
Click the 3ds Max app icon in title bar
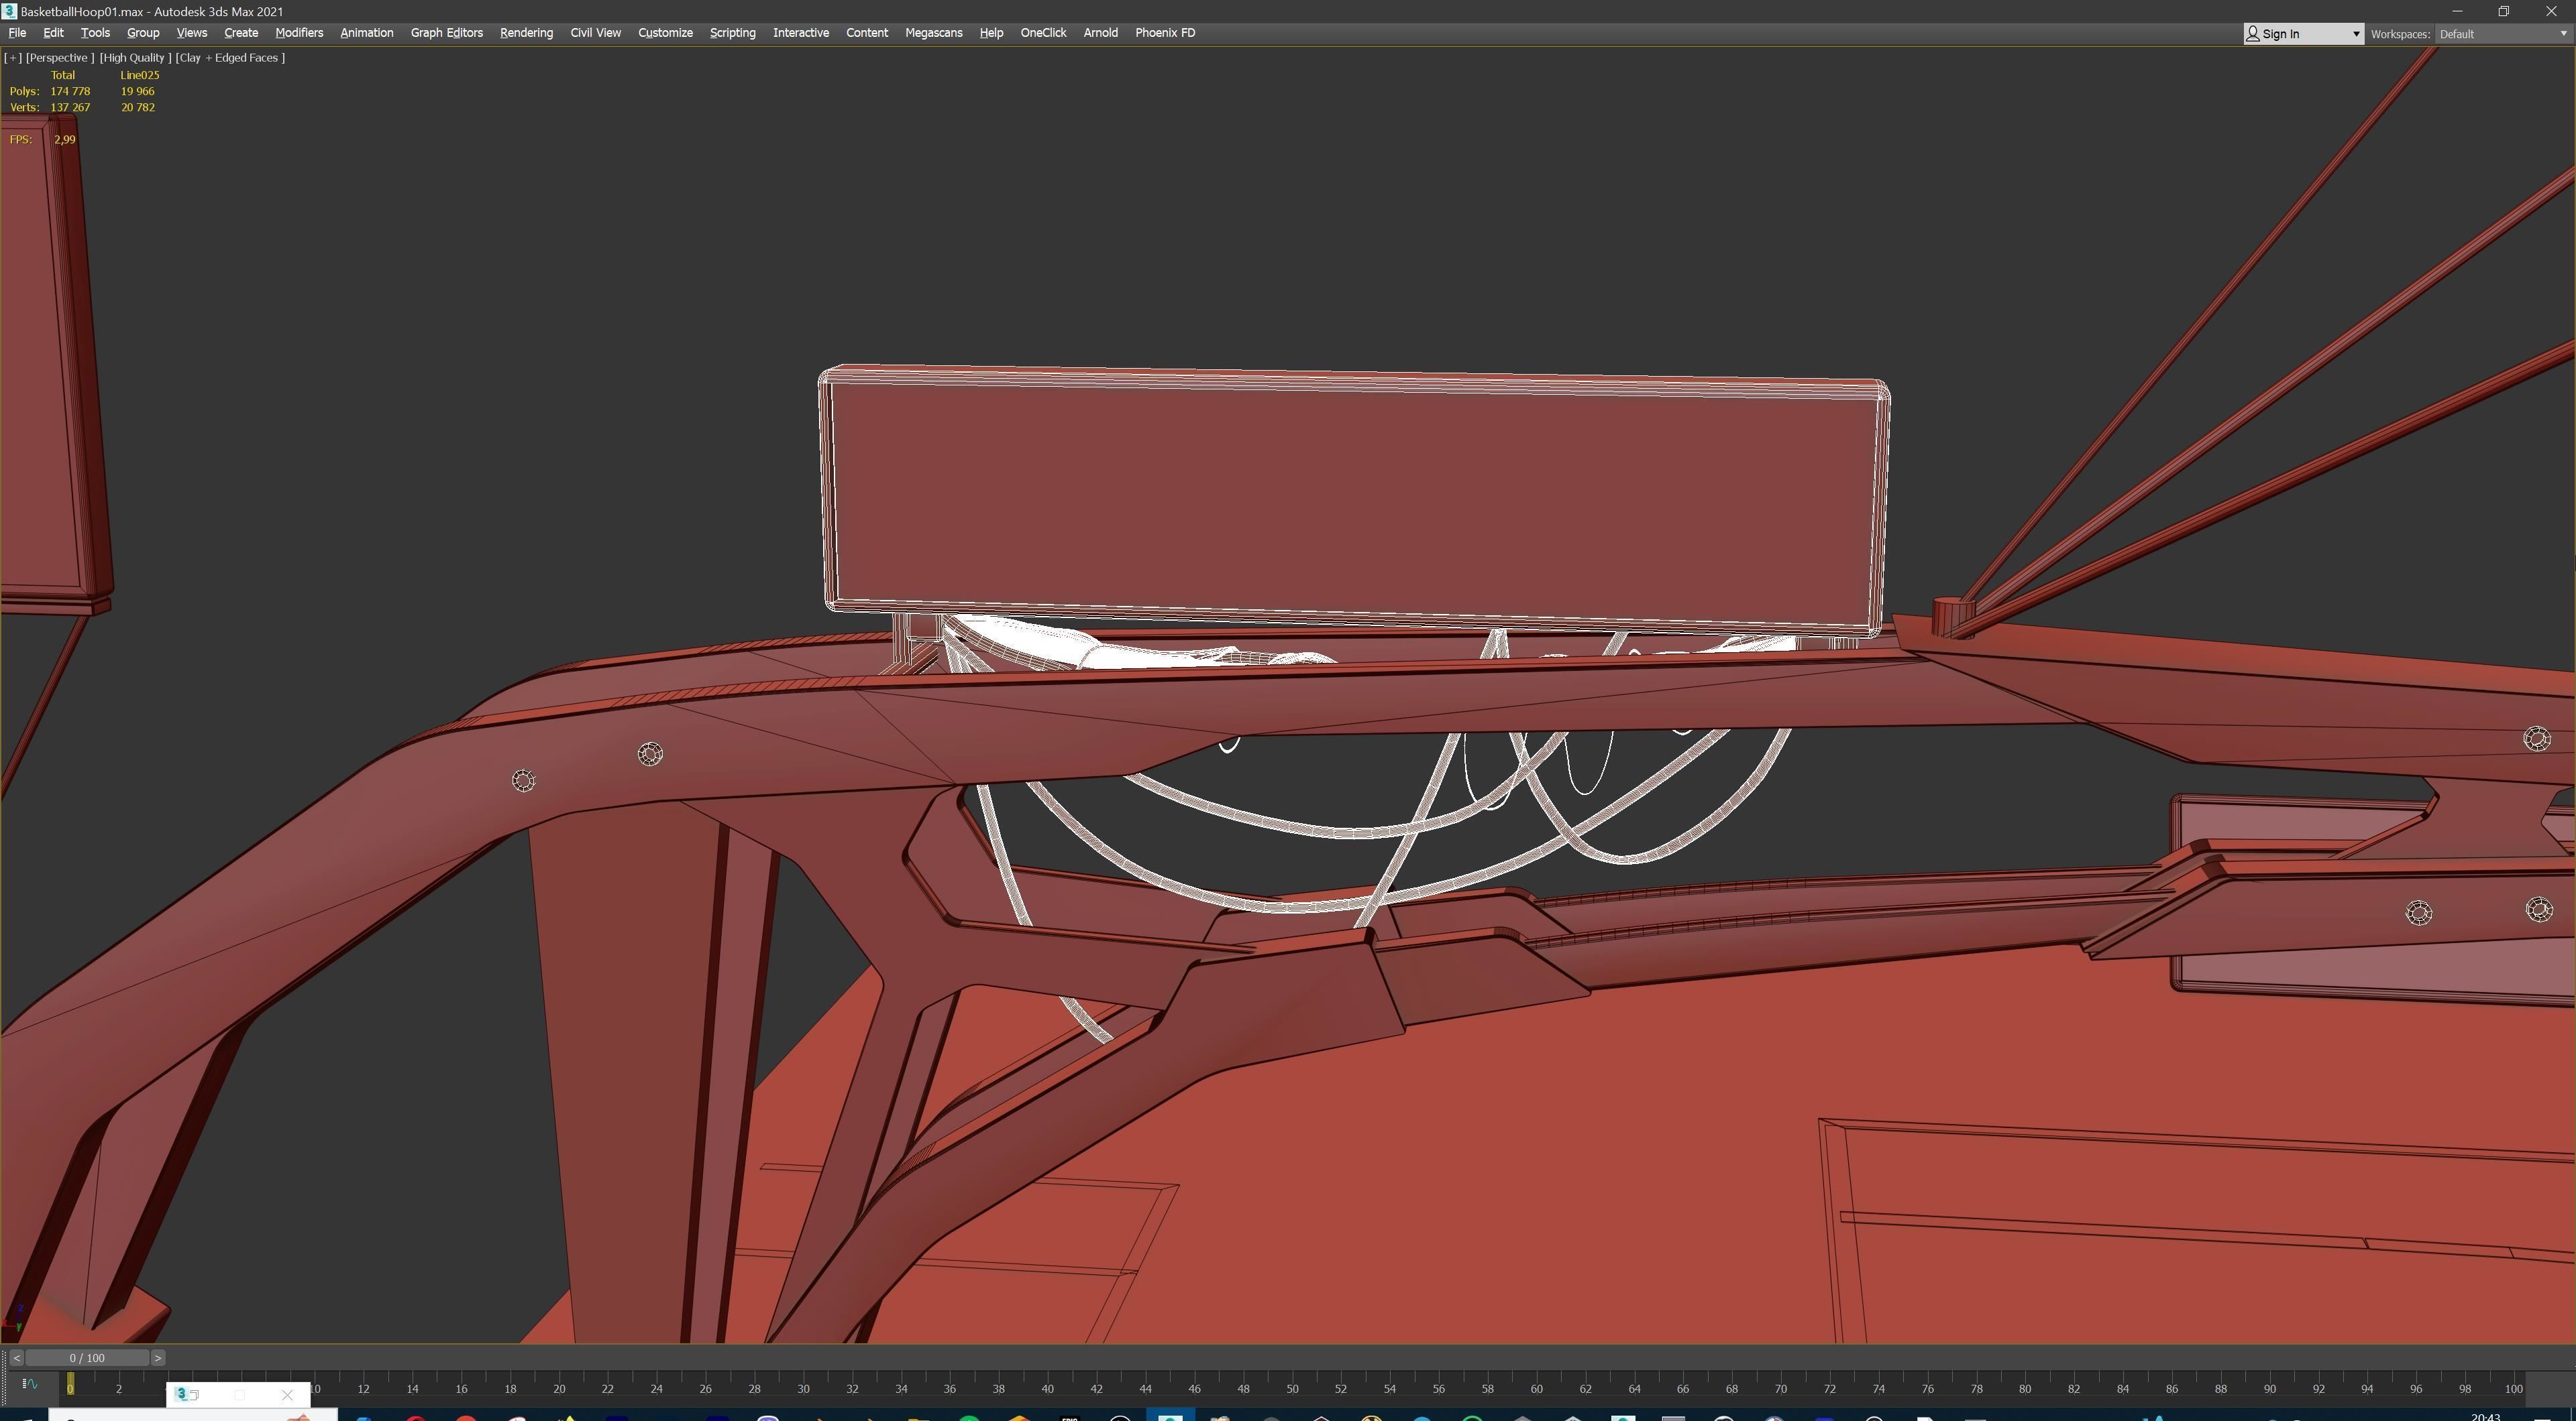coord(9,11)
